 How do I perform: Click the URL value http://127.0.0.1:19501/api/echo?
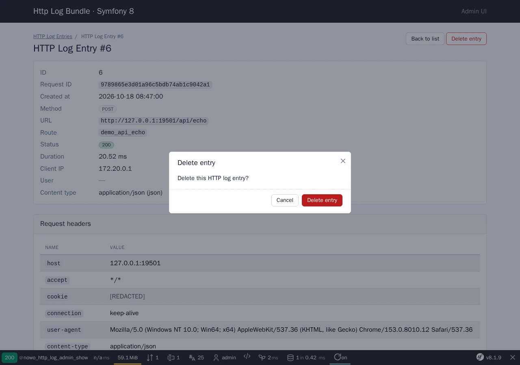(154, 121)
